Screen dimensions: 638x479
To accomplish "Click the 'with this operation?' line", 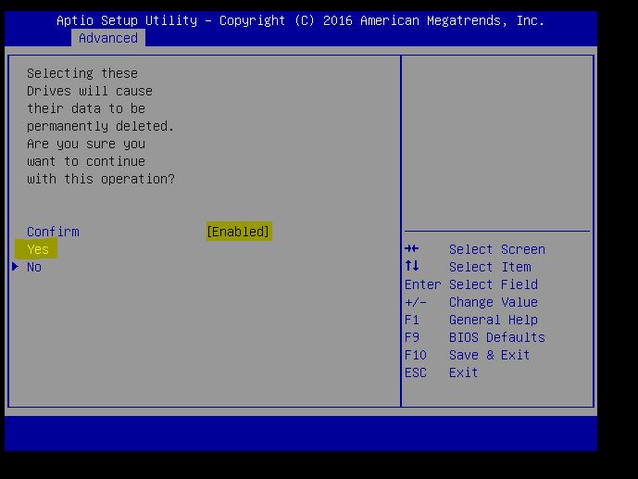I will click(x=101, y=179).
